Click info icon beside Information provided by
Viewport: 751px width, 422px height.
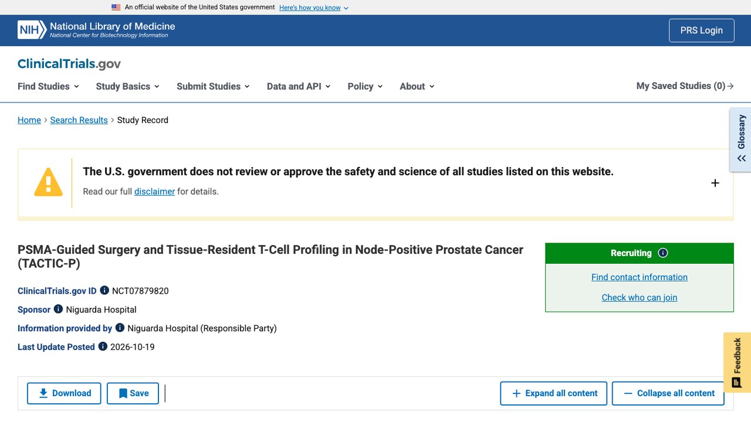point(120,328)
